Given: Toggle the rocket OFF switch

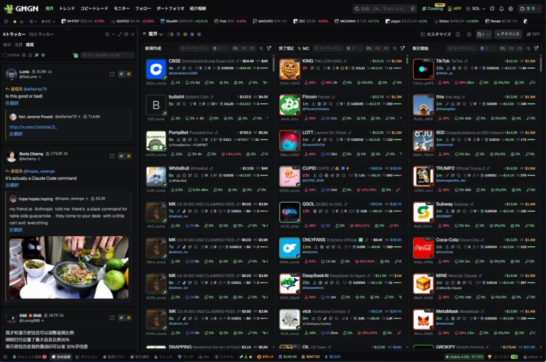Looking at the screenshot, I should (x=532, y=34).
